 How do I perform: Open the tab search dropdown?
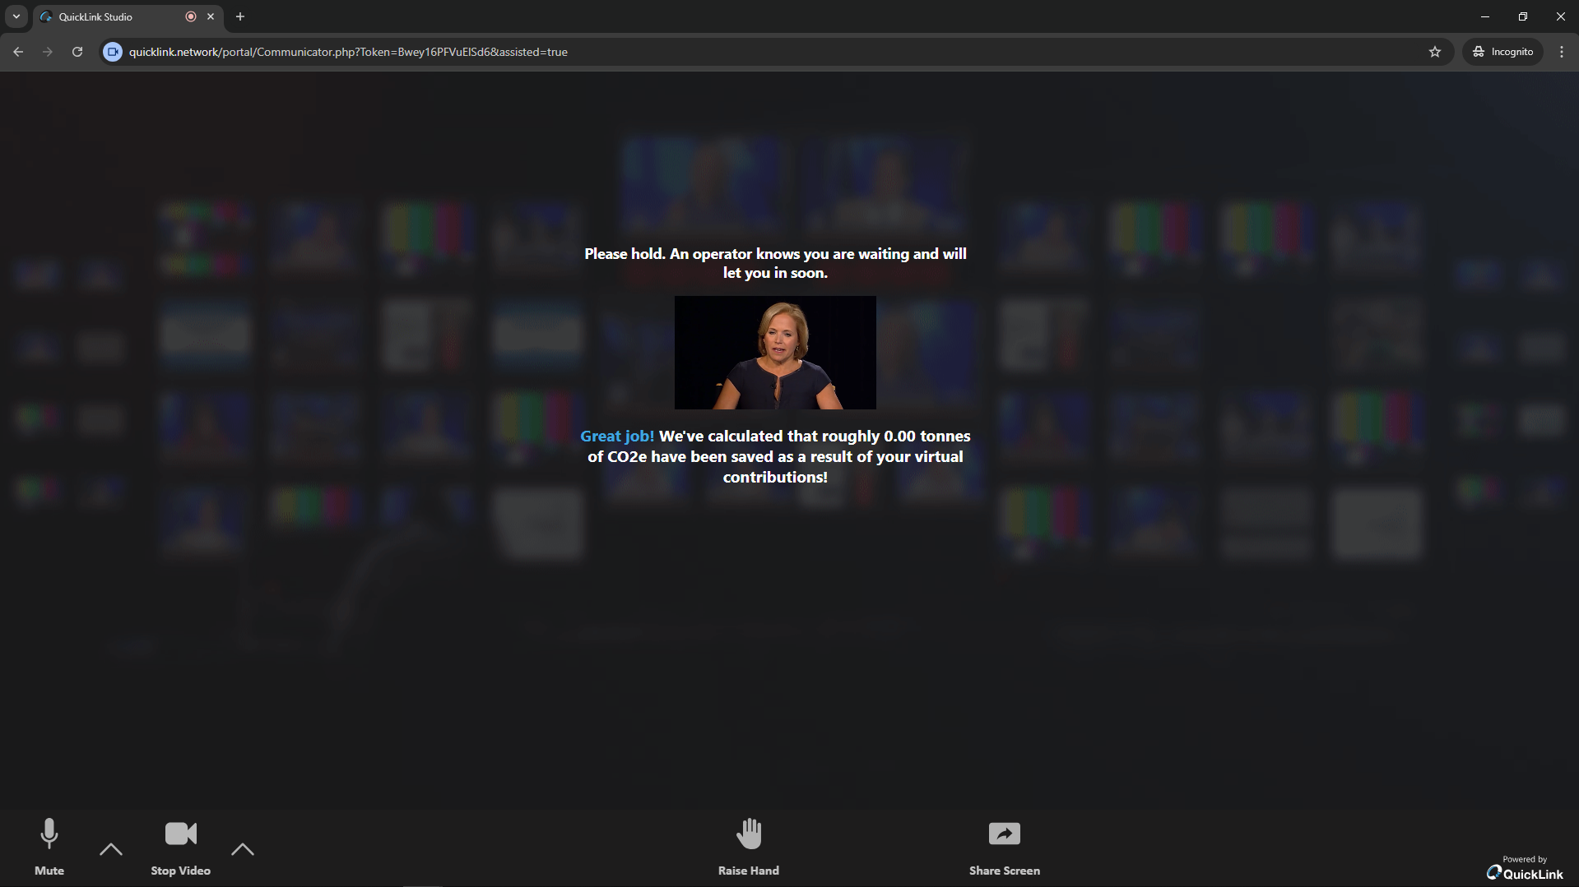click(16, 16)
